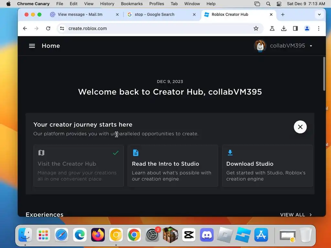Open Chrome downloads icon
This screenshot has height=248, width=331.
284,28
